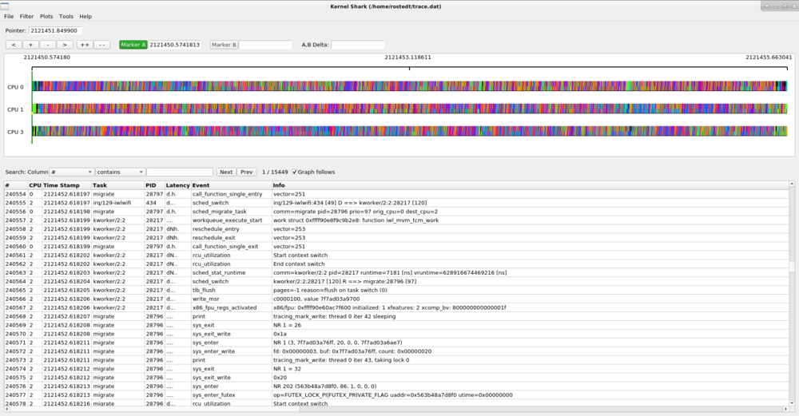Click info '0x1a' in row 240570

[x=280, y=334]
